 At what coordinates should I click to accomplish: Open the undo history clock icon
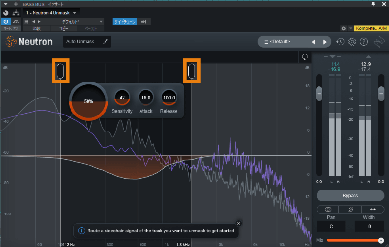pos(340,42)
